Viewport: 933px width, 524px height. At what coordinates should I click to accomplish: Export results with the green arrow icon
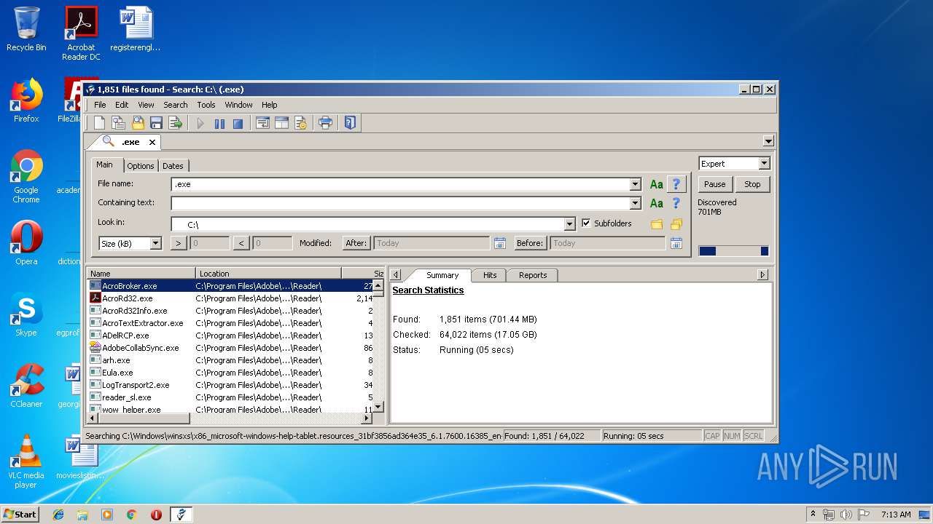tap(175, 123)
